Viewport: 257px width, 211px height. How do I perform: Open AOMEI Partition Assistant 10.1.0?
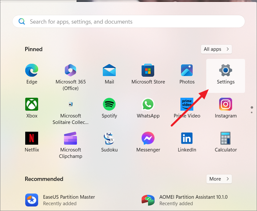[184, 200]
